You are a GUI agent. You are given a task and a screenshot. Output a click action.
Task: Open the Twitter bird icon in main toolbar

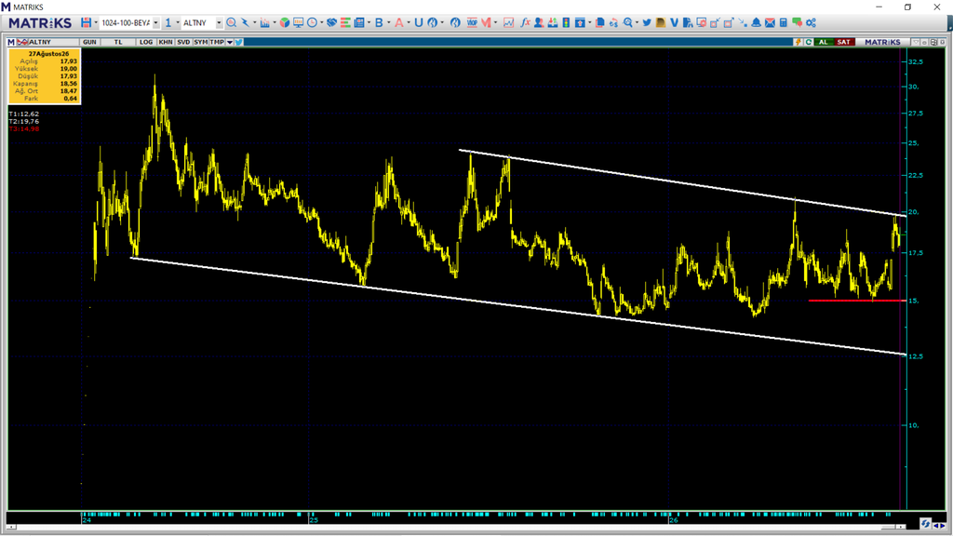[647, 22]
